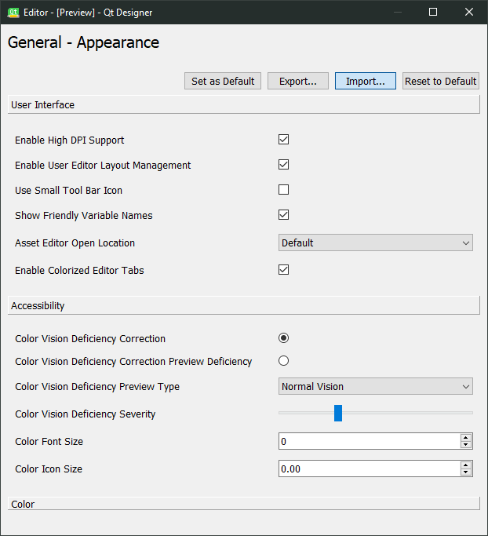Viewport: 488px width, 536px height.
Task: Toggle Enable User Editor Layout Management
Action: pos(284,165)
